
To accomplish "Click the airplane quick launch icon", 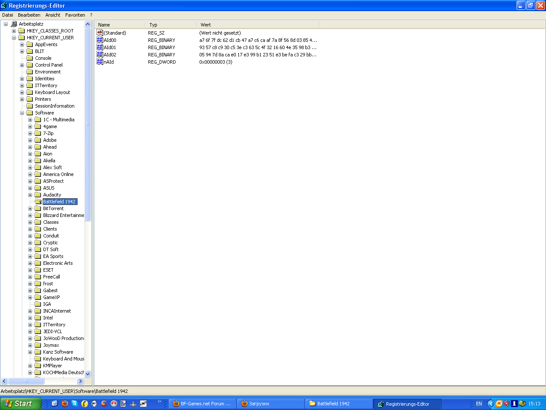I will click(x=133, y=404).
